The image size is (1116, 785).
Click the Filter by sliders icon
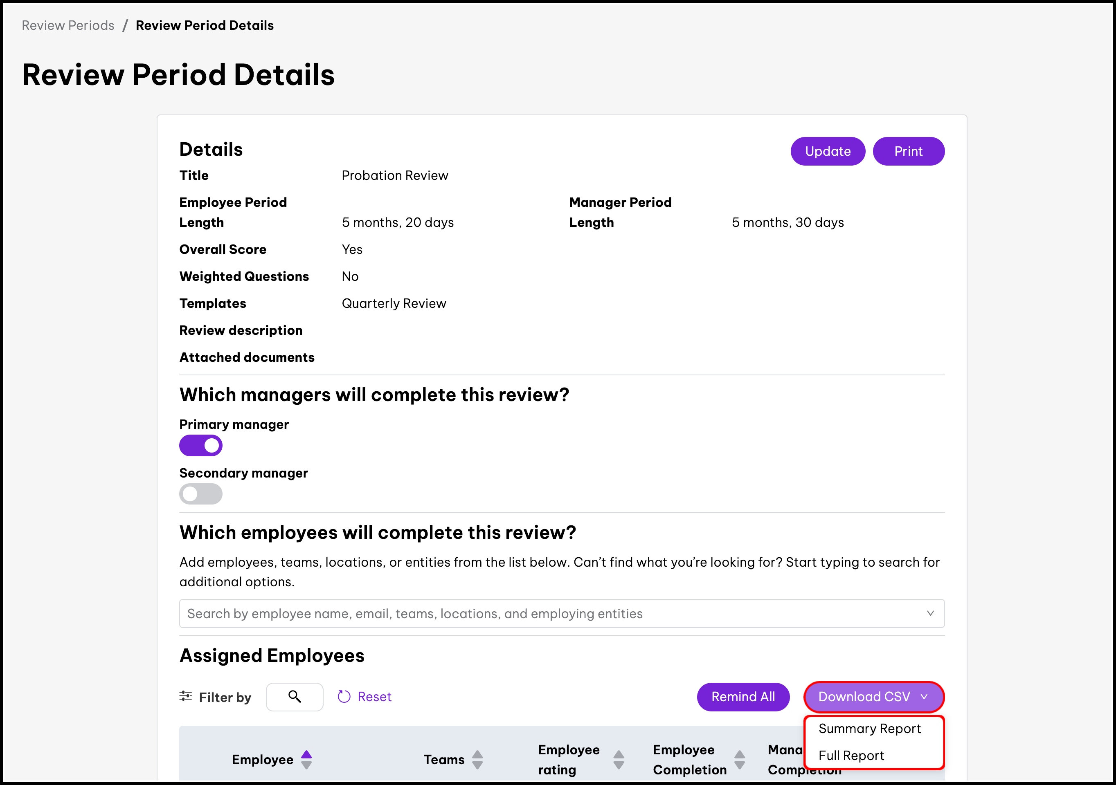tap(185, 696)
